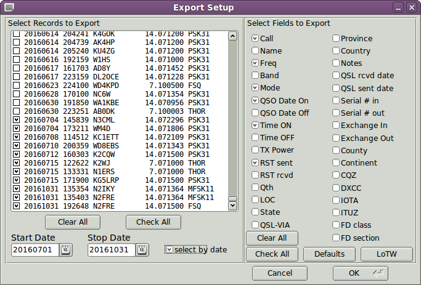Select the W1HS record row text

(116, 60)
